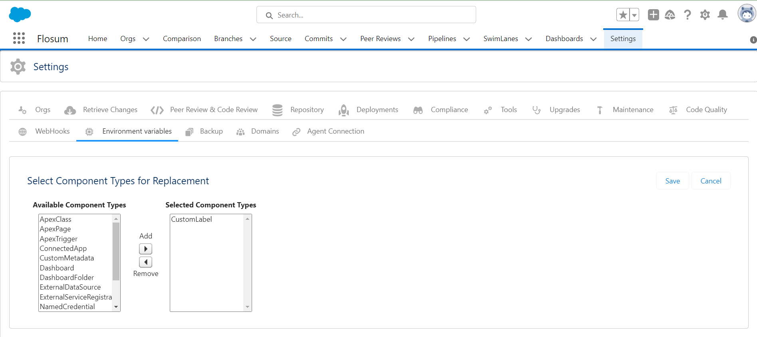Open the WebHooks settings tab
The width and height of the screenshot is (757, 337).
(x=44, y=131)
